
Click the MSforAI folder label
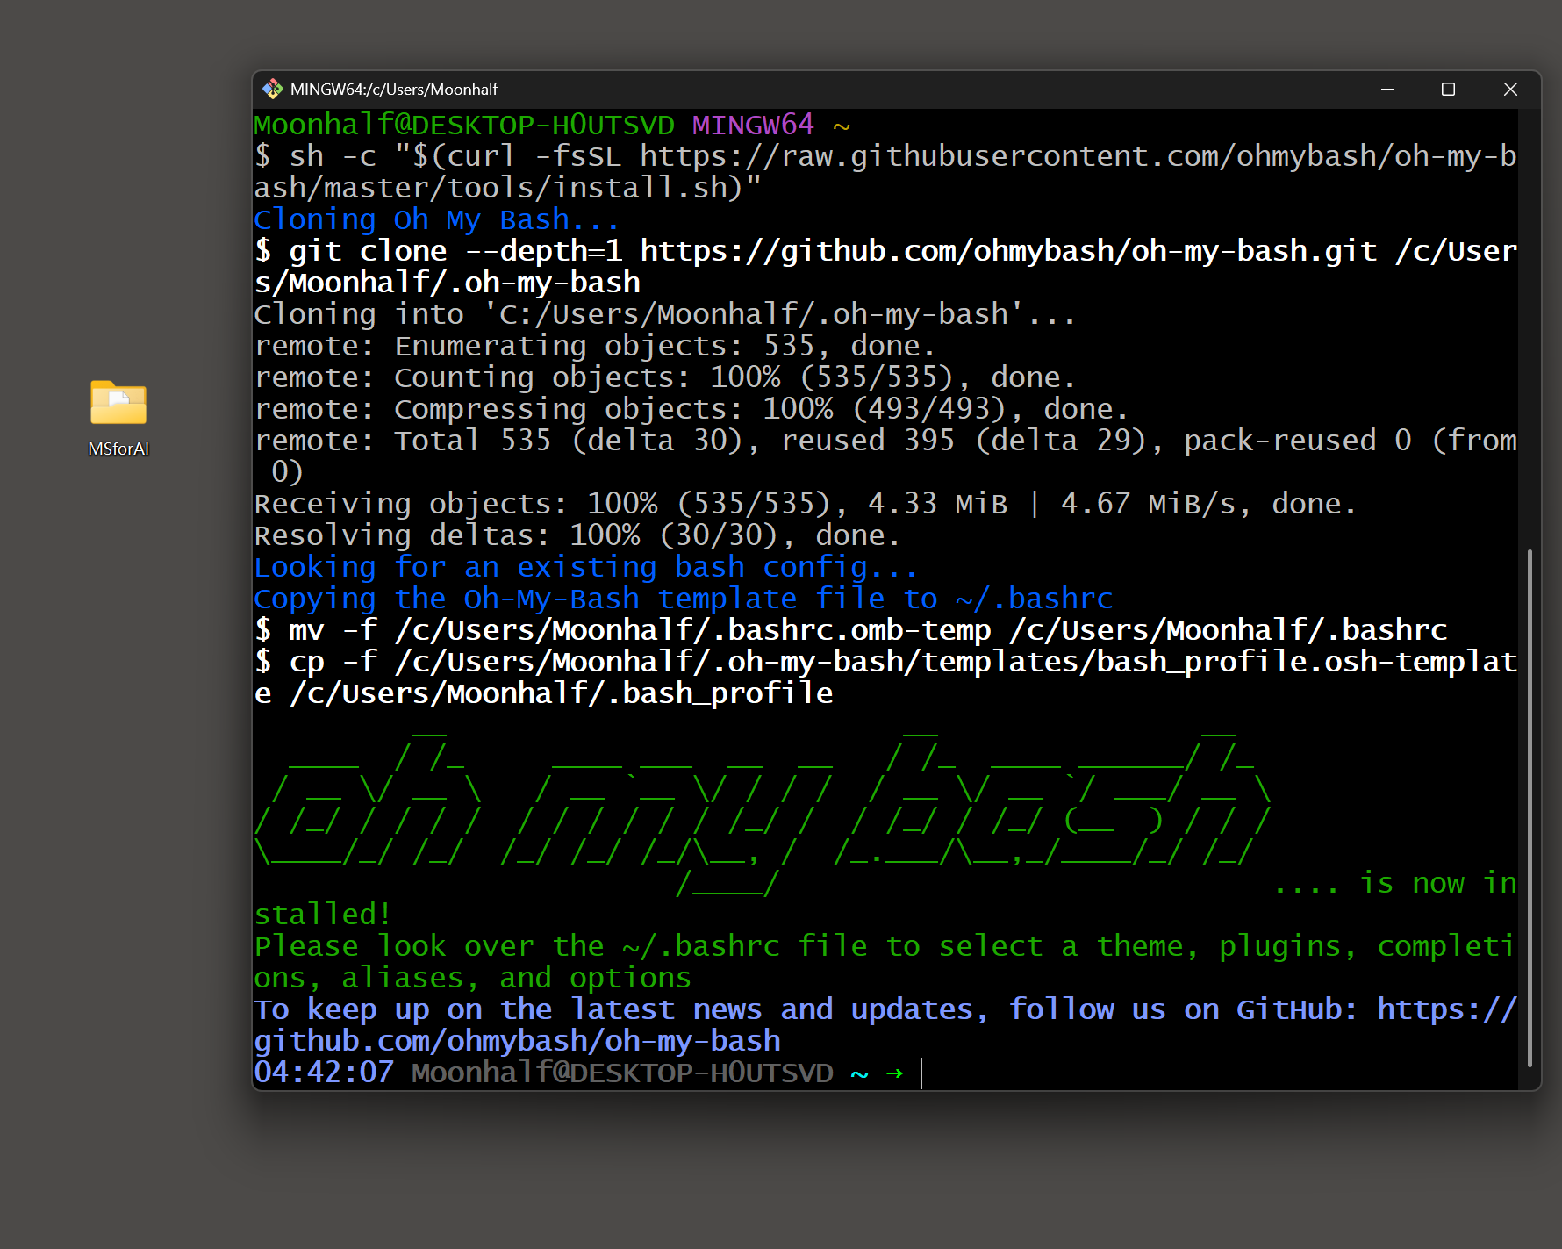pyautogui.click(x=118, y=449)
